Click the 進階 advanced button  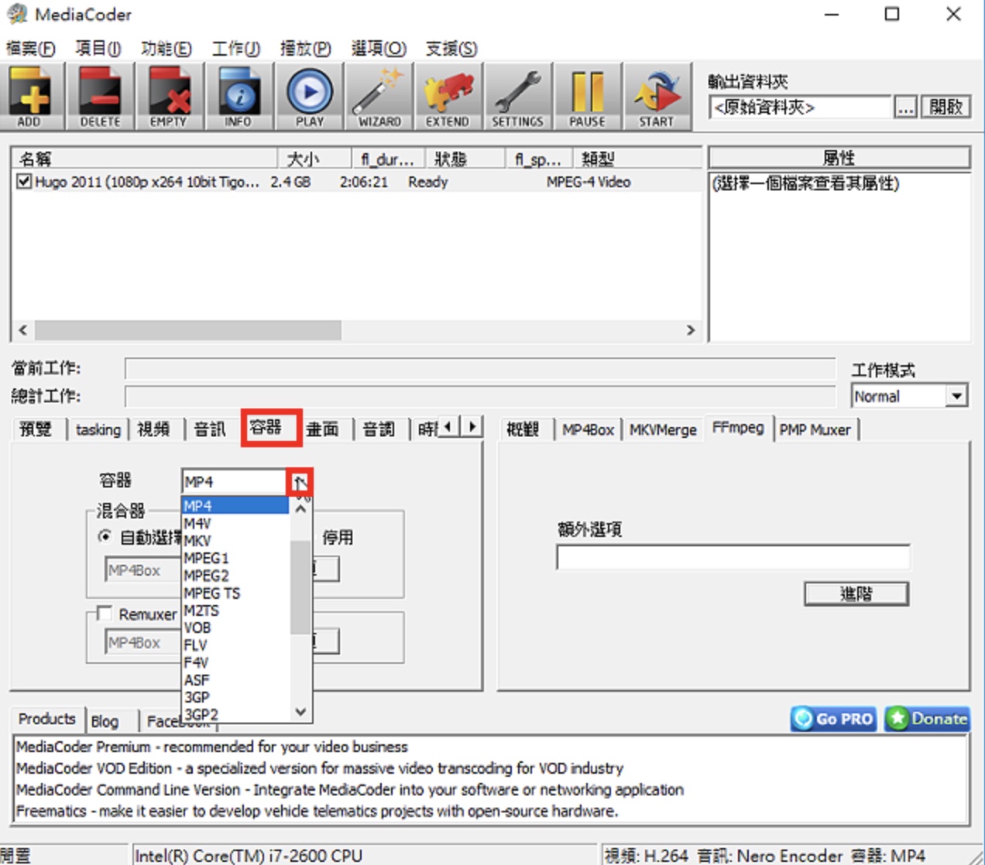pyautogui.click(x=856, y=593)
